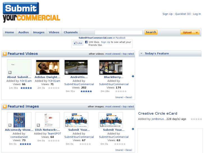Click (more) in Featured Videos
Viewport: 204px width, 153px height.
point(119,97)
